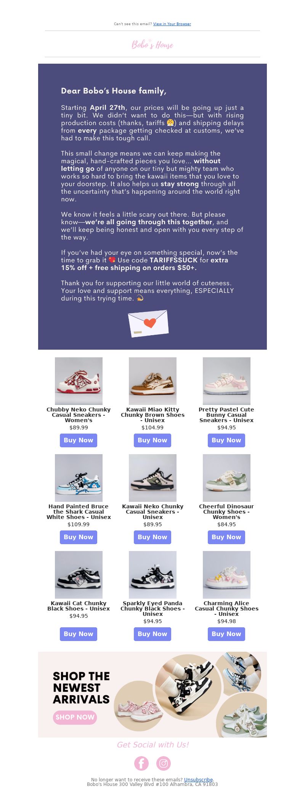Screen dimensions: 305x805
Task: Buy the Kawaii Miao Kitty Brown Shoes
Action: (152, 440)
